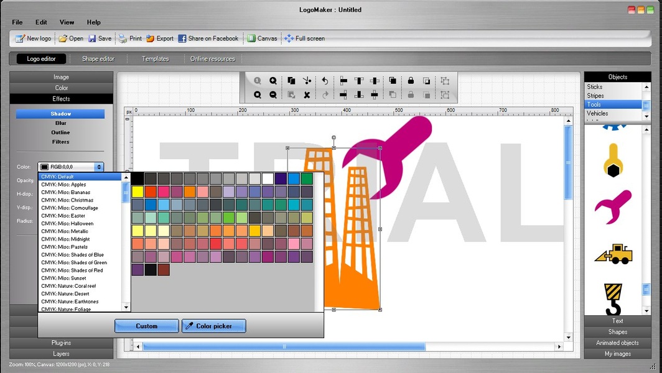
Task: Expand the Animated objects panel
Action: point(617,343)
